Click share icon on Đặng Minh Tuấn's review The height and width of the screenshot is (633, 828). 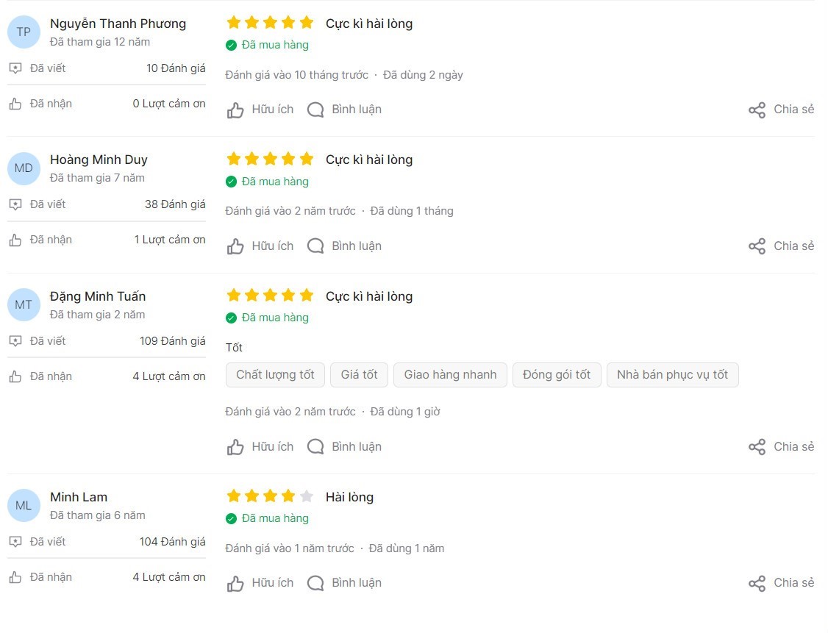(757, 447)
